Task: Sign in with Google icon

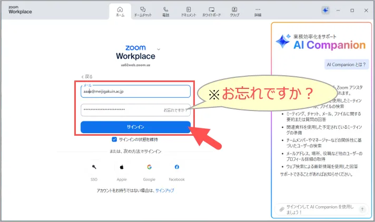Action: pos(149,167)
